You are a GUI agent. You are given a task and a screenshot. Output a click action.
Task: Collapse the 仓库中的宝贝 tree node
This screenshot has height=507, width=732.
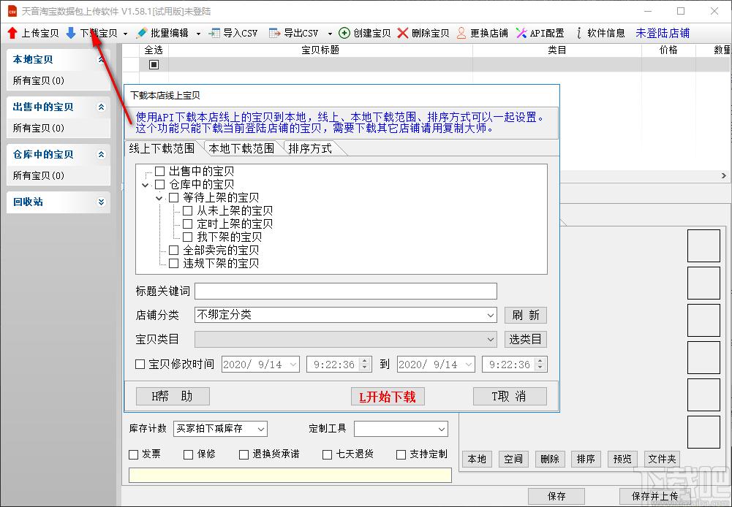(146, 185)
